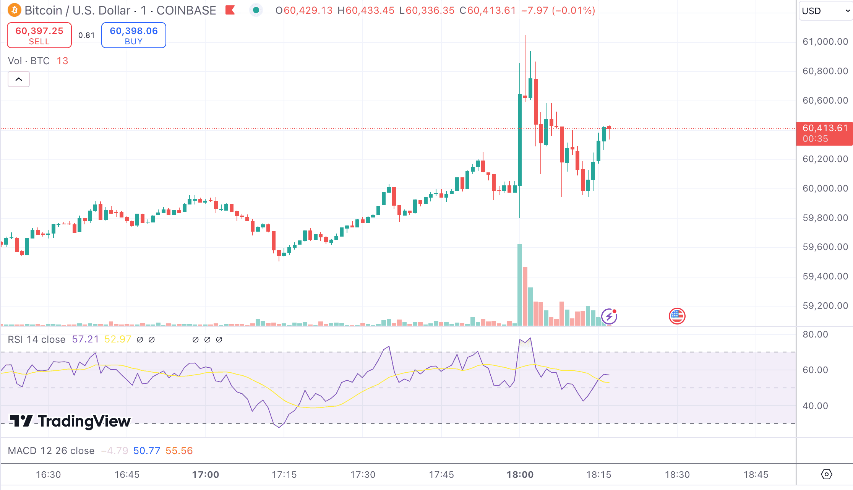The height and width of the screenshot is (490, 853).
Task: Click the 60,397.25 SELL button
Action: 39,35
